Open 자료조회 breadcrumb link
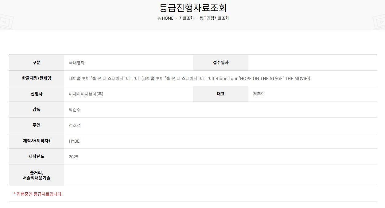This screenshot has height=208, width=385. coord(186,18)
